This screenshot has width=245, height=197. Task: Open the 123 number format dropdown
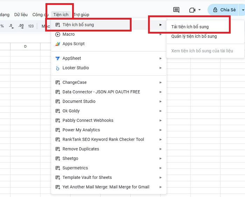coord(31,26)
